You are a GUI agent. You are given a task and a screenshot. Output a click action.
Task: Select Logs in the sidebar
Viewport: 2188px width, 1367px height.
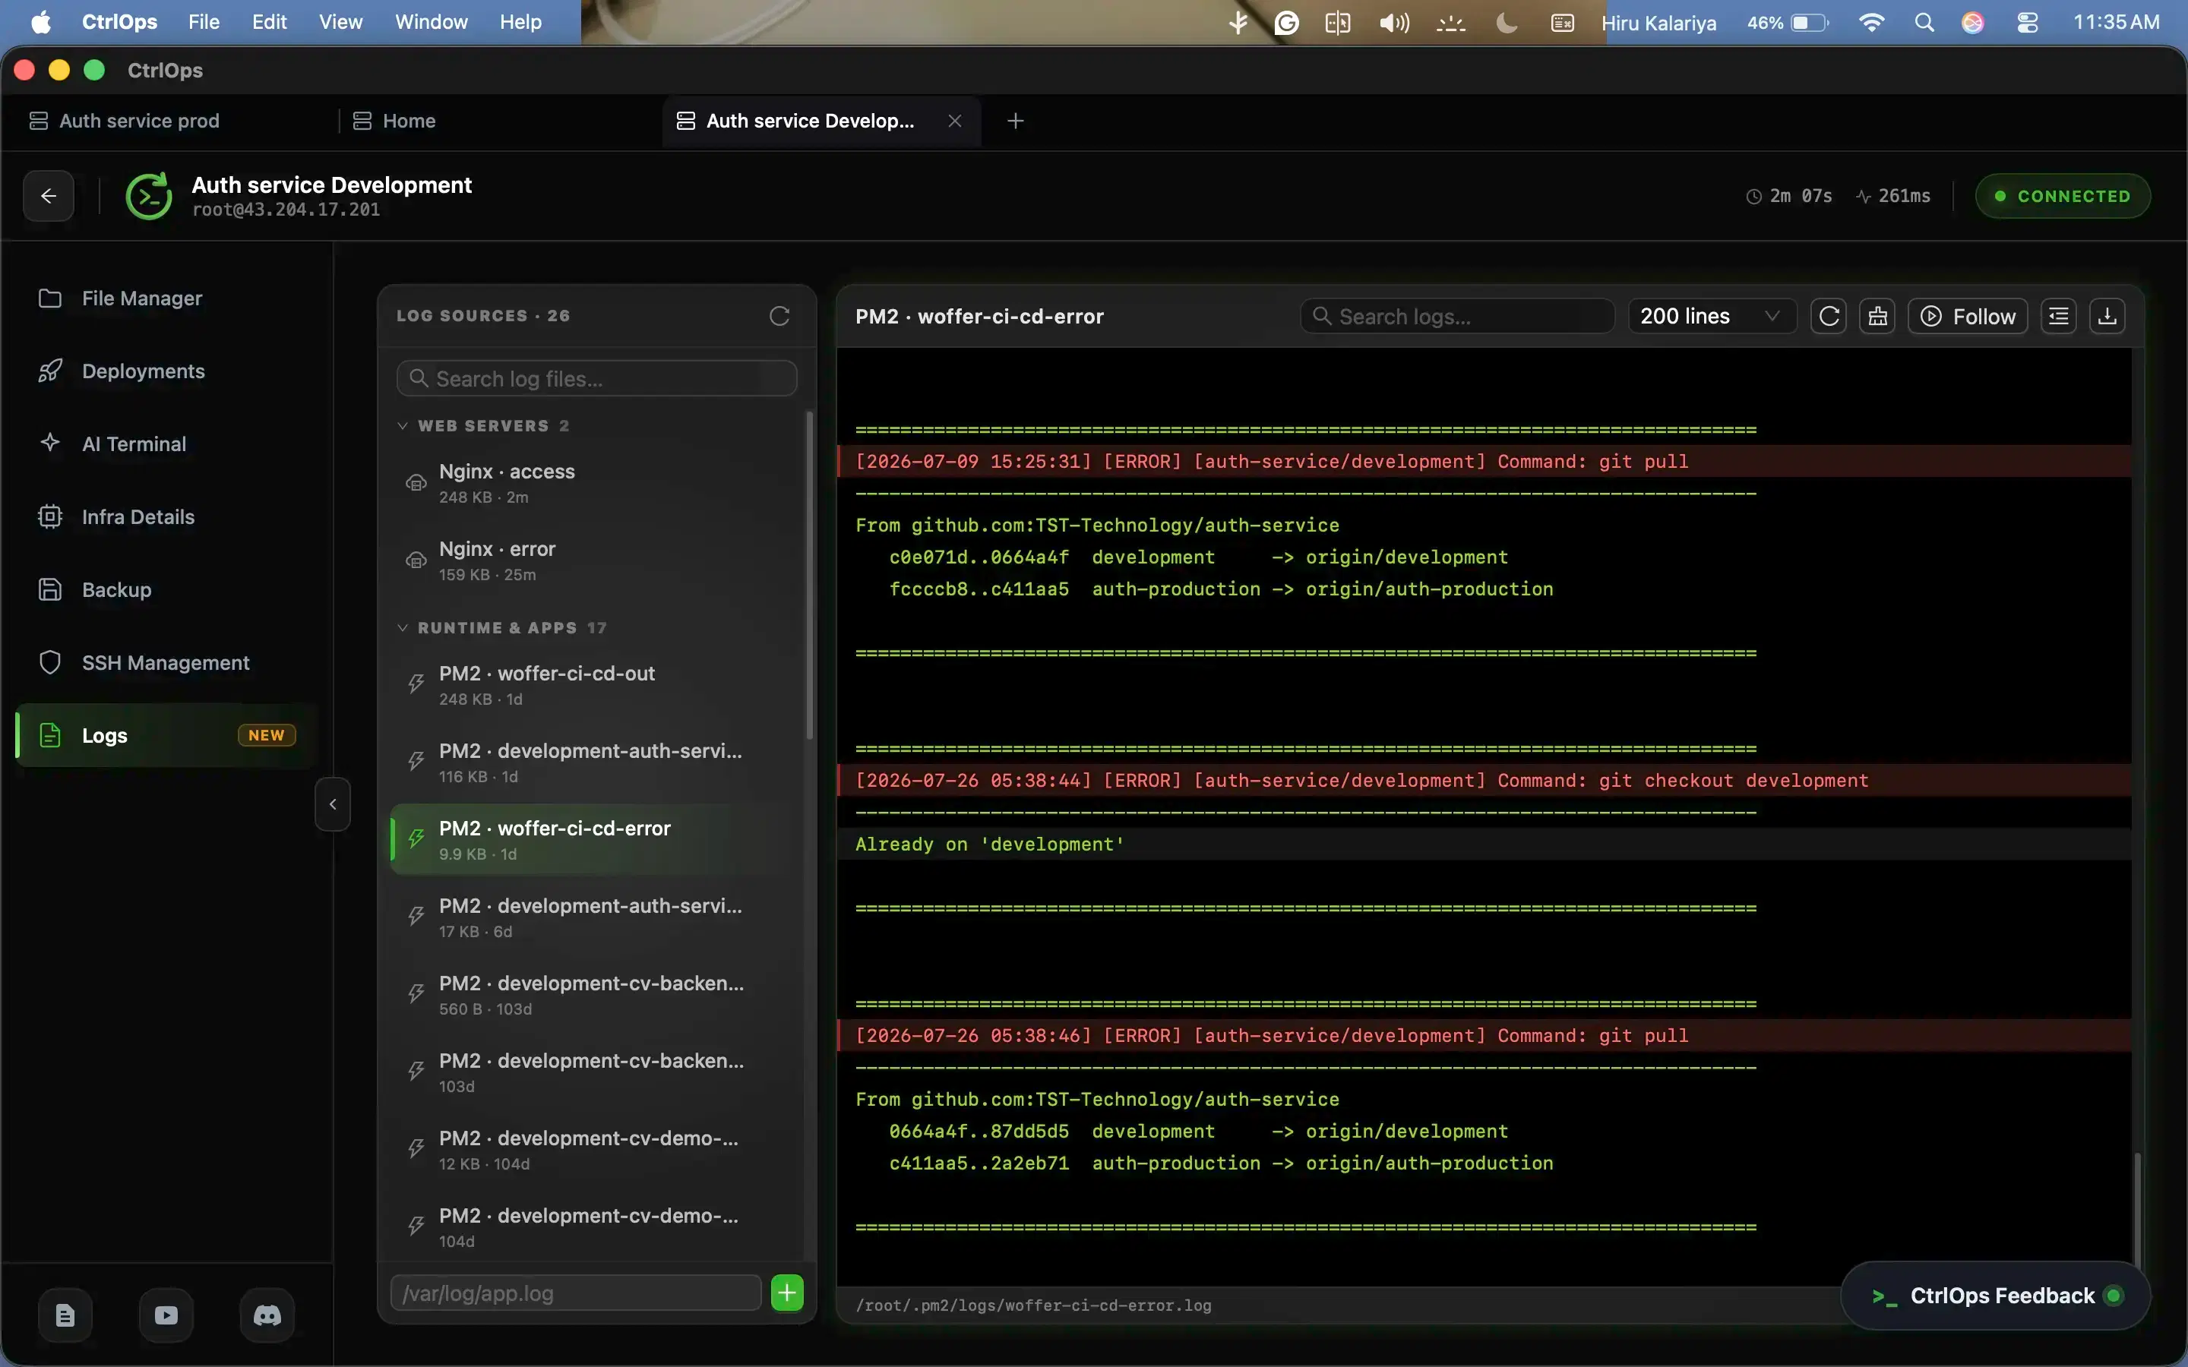(166, 735)
